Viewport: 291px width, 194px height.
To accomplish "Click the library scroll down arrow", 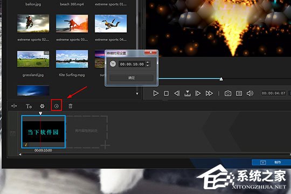I will coord(137,94).
